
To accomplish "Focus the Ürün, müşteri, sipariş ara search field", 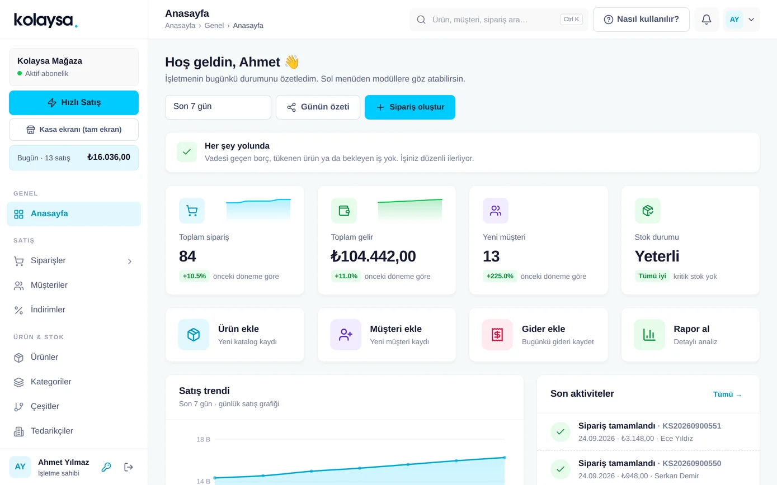I will click(x=498, y=20).
